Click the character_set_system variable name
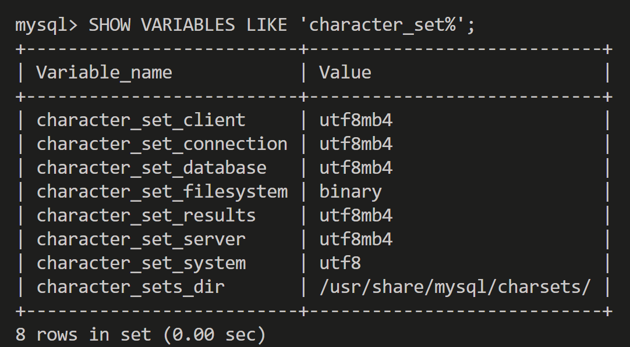The height and width of the screenshot is (347, 630). tap(141, 263)
